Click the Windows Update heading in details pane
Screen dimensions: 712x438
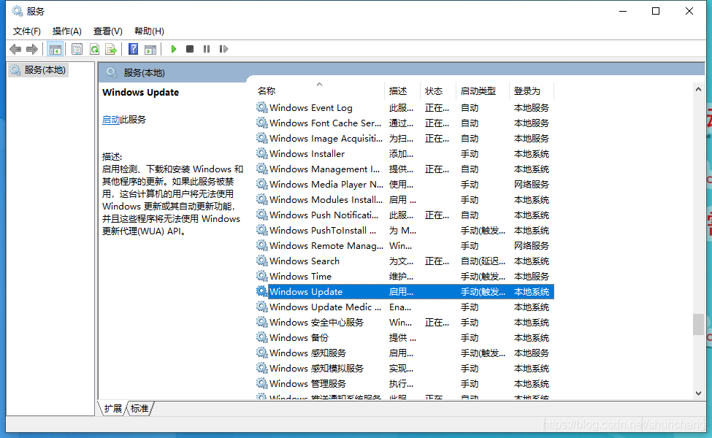click(x=141, y=92)
